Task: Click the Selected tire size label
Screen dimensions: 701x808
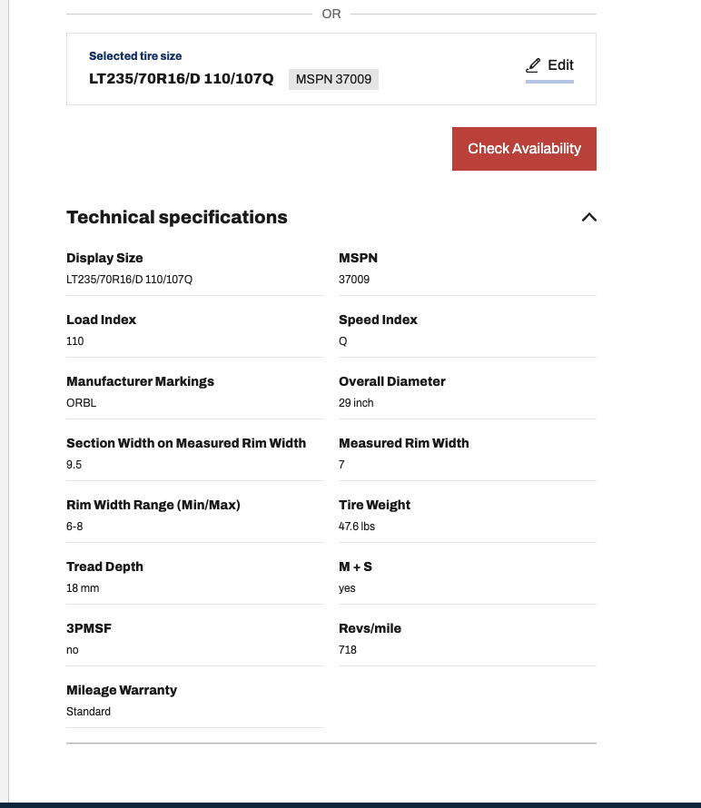Action: pyautogui.click(x=135, y=56)
